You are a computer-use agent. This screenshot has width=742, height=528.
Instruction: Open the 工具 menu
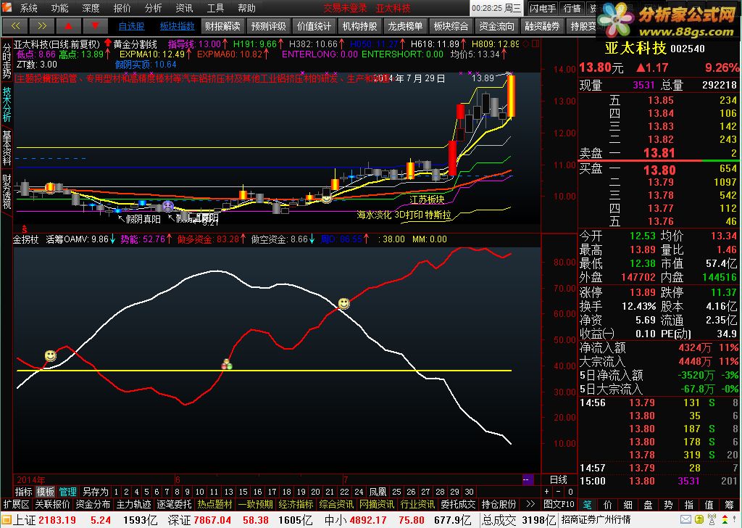coord(216,8)
